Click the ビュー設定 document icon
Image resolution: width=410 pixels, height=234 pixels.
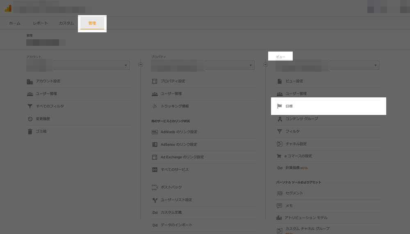(280, 81)
